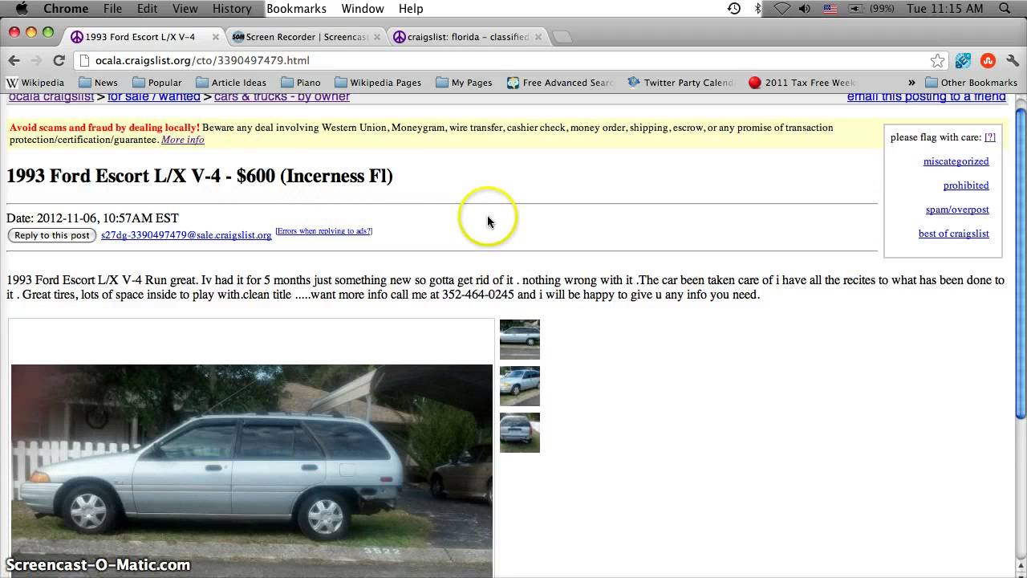The height and width of the screenshot is (578, 1027).
Task: Click the Reply to this post button
Action: [52, 235]
